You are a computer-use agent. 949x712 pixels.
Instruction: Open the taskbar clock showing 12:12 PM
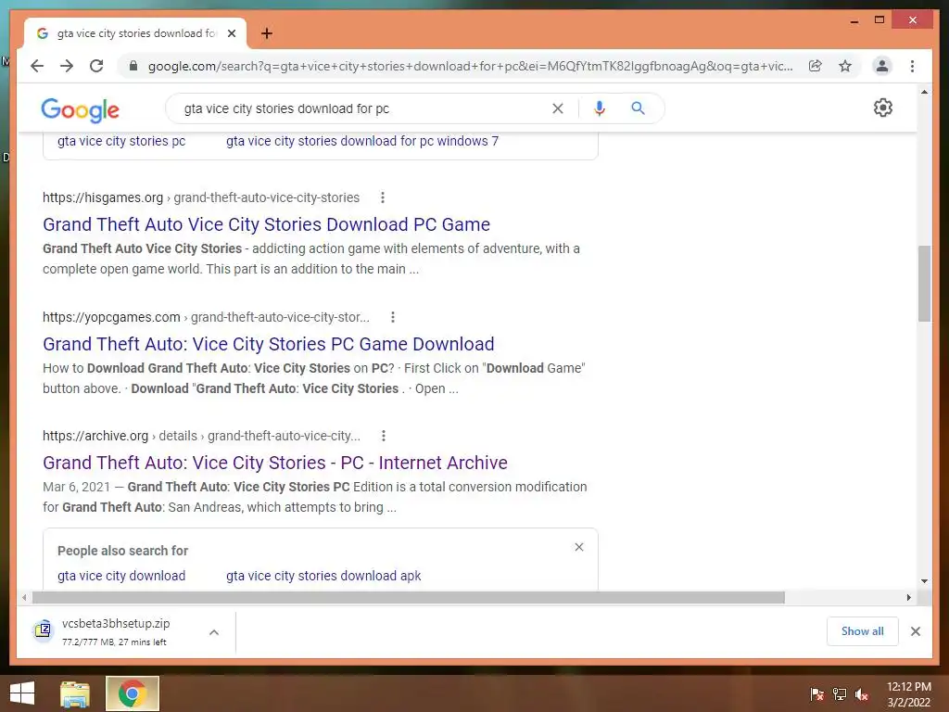[x=909, y=694]
